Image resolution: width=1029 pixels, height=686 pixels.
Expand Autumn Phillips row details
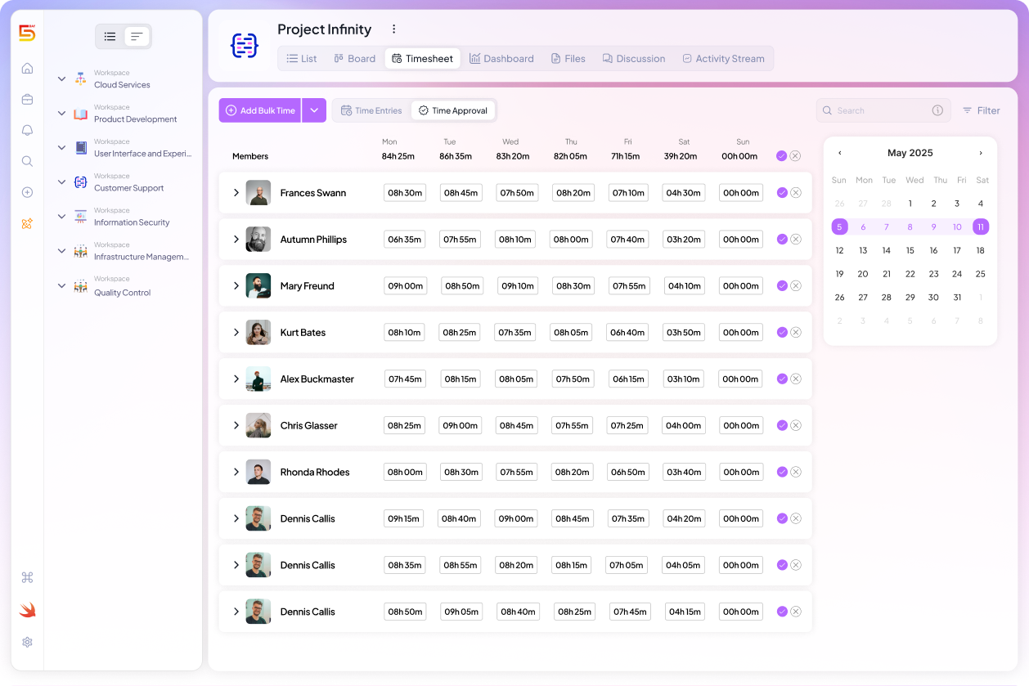(x=236, y=240)
